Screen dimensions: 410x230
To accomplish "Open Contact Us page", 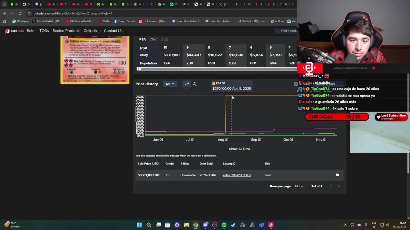I will click(x=113, y=31).
